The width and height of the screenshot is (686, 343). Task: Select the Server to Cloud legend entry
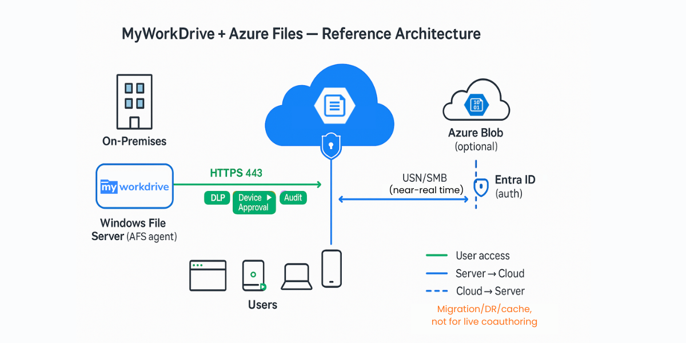(490, 273)
